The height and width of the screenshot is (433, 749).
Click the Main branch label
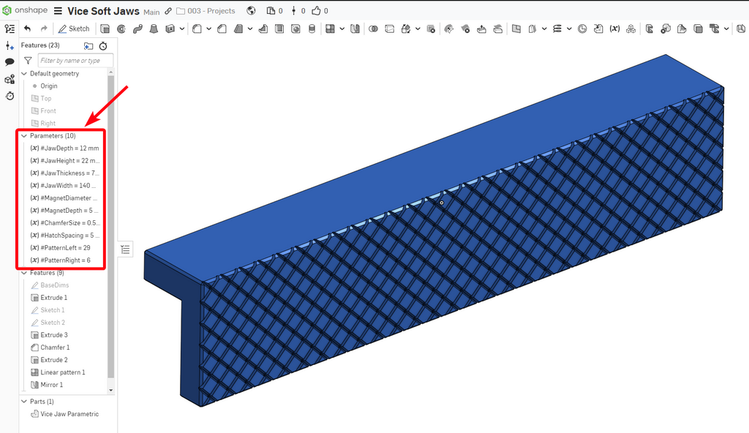151,12
